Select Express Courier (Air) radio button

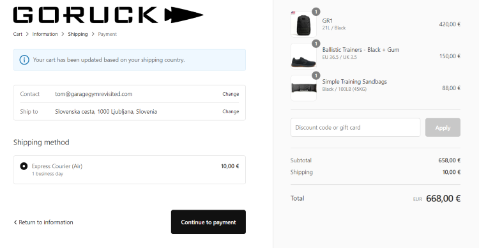24,166
